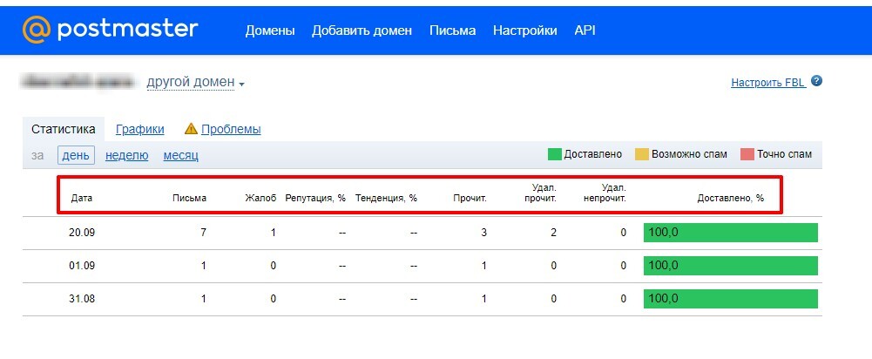Click the Удал. непрочит. column header

605,193
